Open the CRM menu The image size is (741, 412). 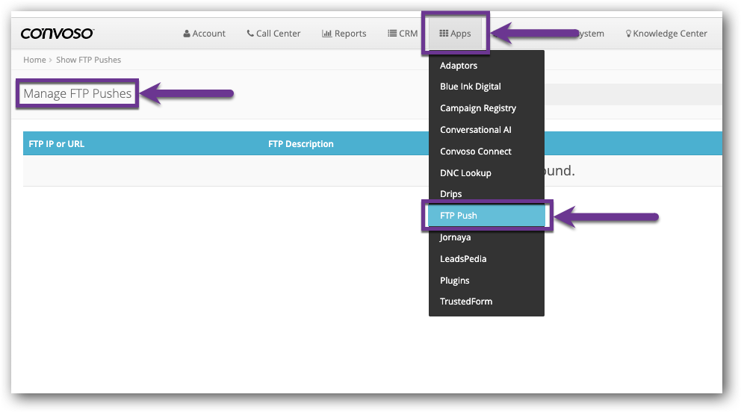403,34
